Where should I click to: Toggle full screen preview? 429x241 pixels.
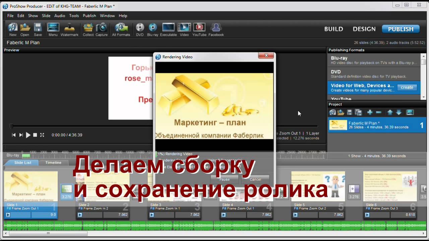click(42, 135)
